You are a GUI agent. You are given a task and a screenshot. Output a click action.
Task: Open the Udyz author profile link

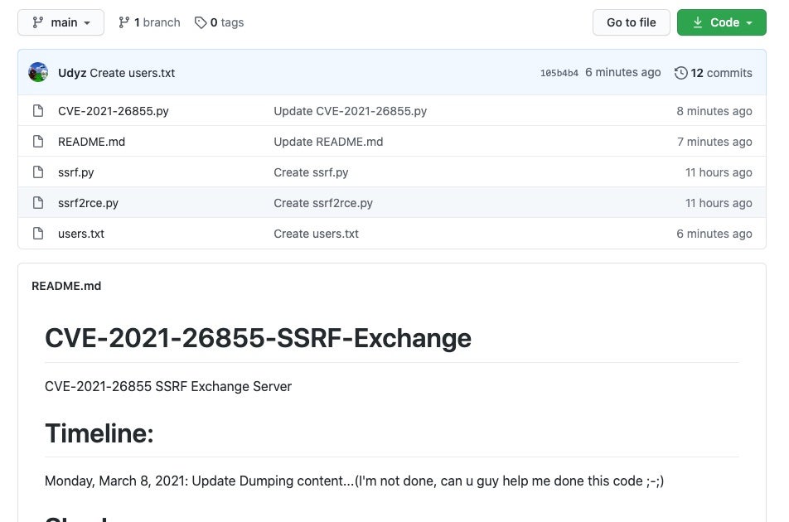[72, 73]
